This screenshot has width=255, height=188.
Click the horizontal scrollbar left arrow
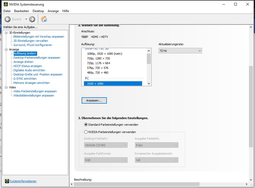[72, 184]
